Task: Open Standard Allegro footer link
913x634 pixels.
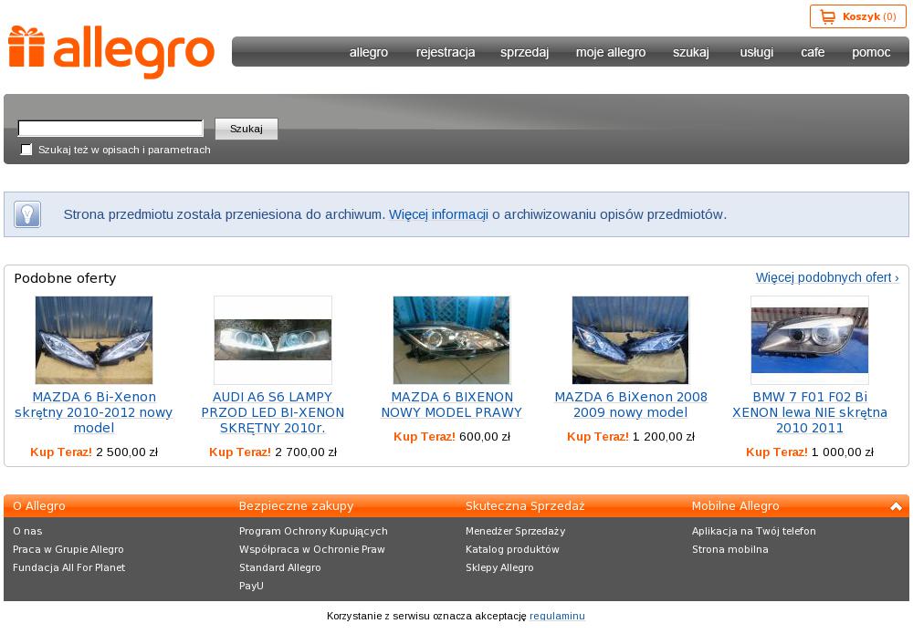Action: pos(280,567)
